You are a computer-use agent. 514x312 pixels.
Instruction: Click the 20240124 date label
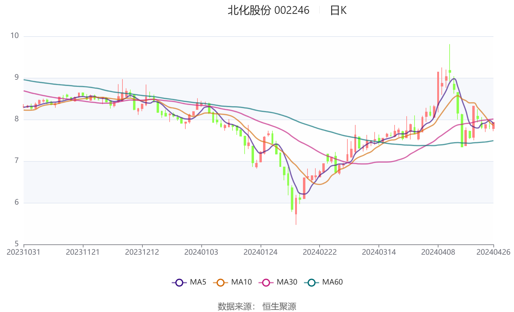click(x=261, y=252)
